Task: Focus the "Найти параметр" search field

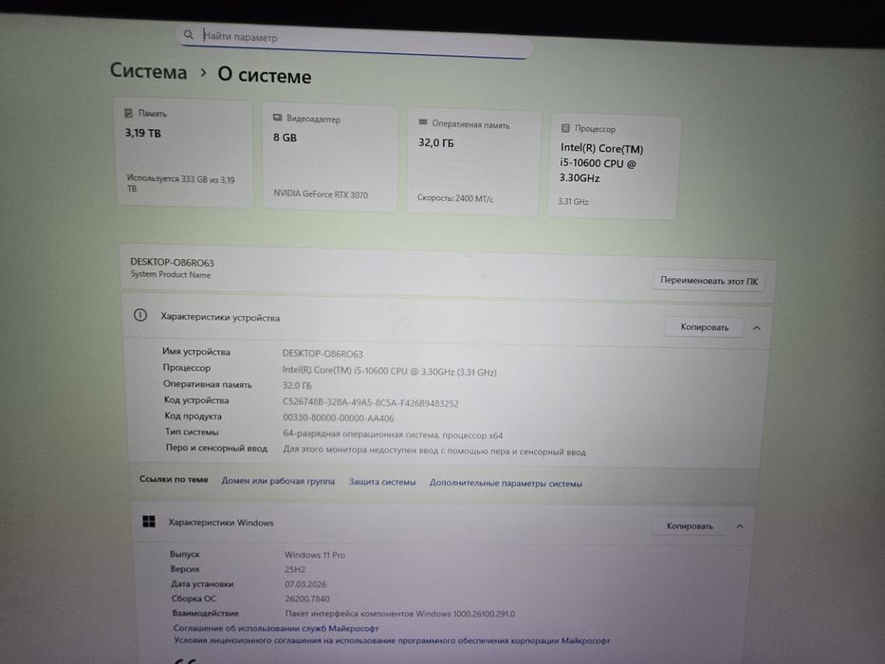Action: (x=354, y=40)
